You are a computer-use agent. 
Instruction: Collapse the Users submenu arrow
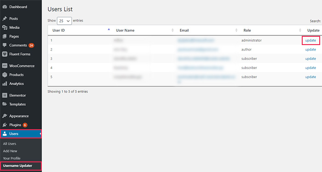(x=40, y=134)
